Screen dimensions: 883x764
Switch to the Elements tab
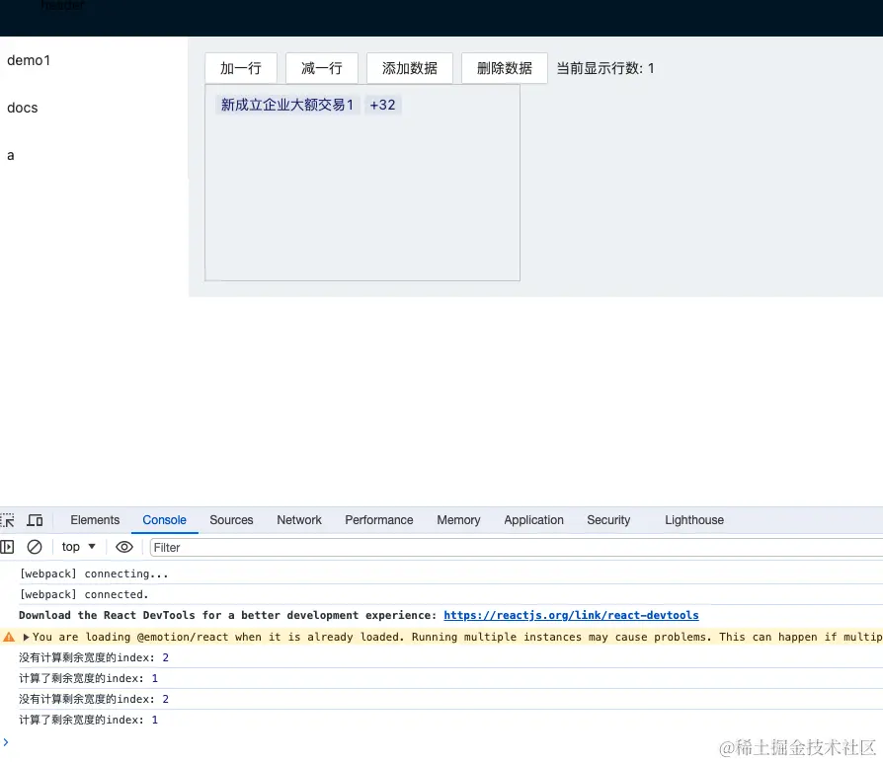point(95,520)
